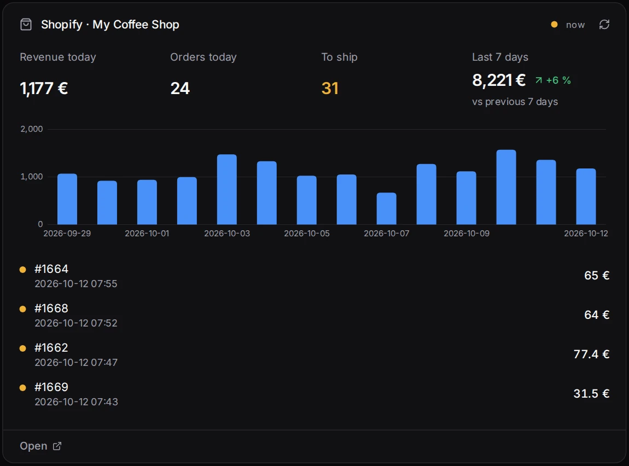Image resolution: width=629 pixels, height=466 pixels.
Task: Click the Revenue today value 1,177 €
Action: (44, 88)
